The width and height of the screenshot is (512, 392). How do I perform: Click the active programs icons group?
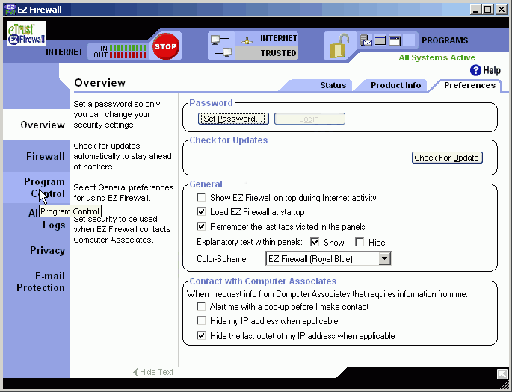pyautogui.click(x=381, y=41)
